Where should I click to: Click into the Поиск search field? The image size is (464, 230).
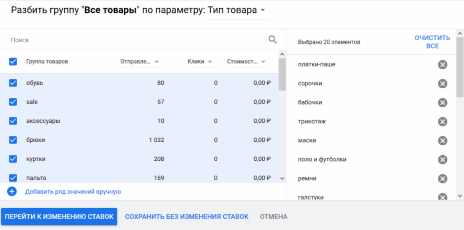(x=136, y=40)
